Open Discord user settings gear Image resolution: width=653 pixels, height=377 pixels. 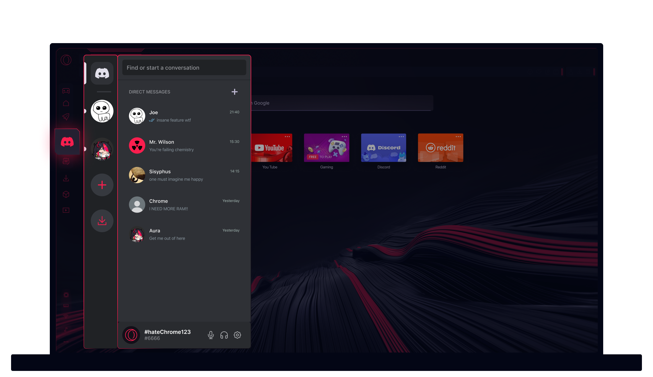pyautogui.click(x=237, y=335)
